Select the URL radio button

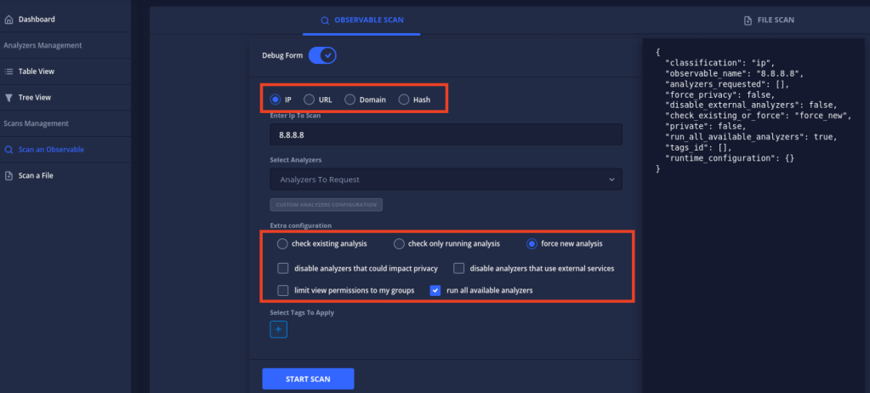point(310,100)
